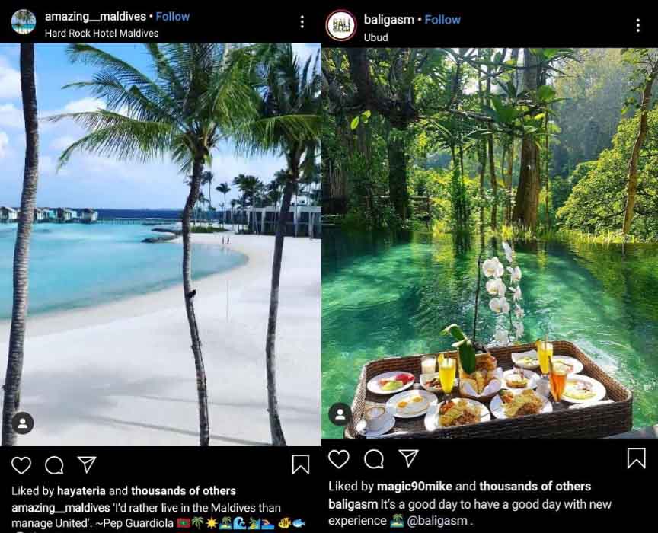The image size is (658, 533).
Task: Share the Maldives beach post via paper plane
Action: [x=88, y=464]
